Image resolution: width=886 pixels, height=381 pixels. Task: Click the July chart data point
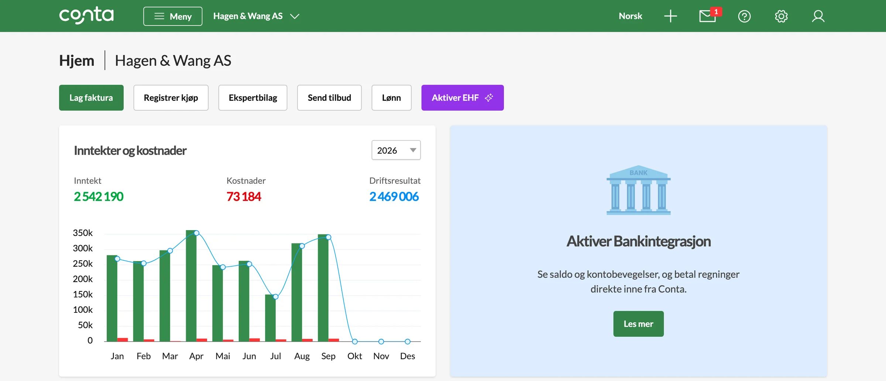pyautogui.click(x=276, y=297)
